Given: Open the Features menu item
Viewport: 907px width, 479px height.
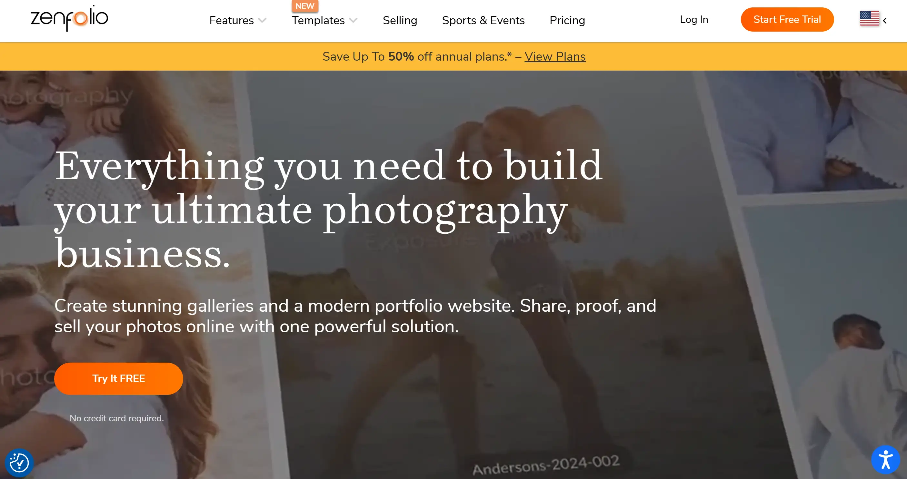Looking at the screenshot, I should [x=231, y=20].
